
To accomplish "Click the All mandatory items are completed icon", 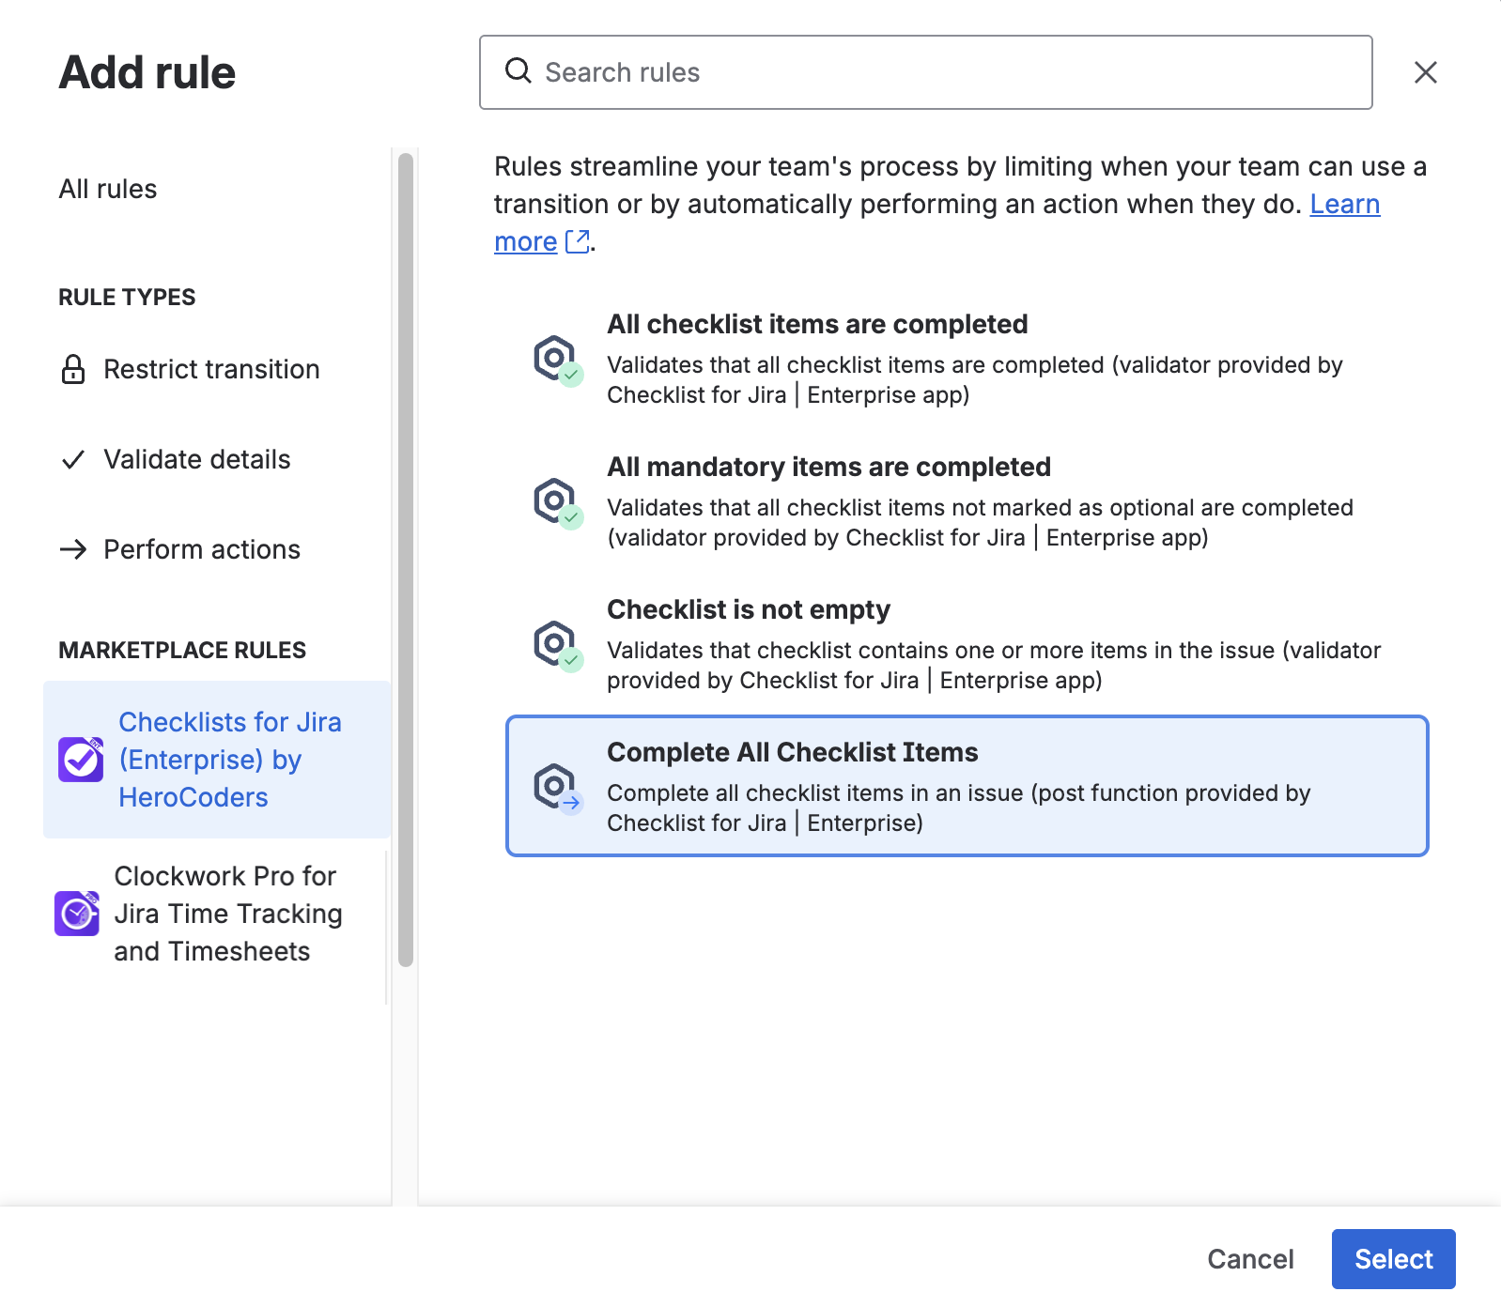I will 557,502.
